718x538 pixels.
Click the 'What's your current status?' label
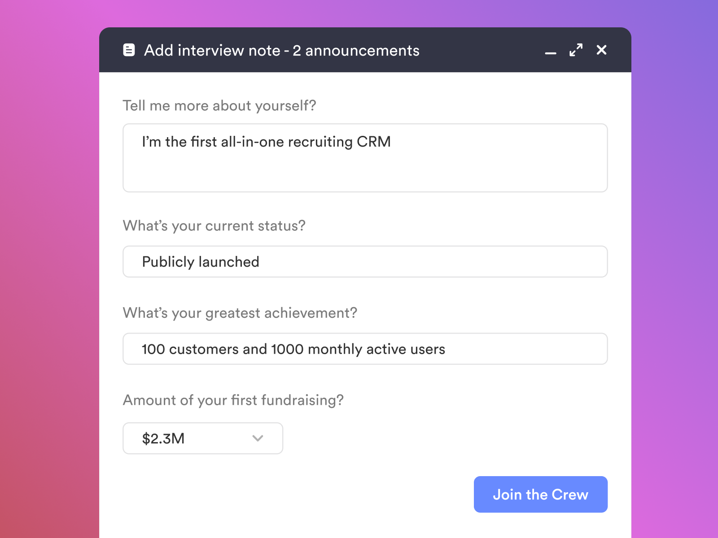[x=214, y=226]
